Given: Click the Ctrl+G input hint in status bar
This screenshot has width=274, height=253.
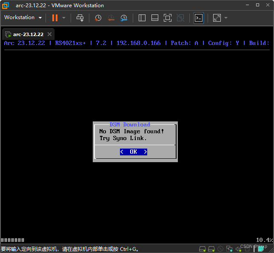Looking at the screenshot, I should [x=69, y=249].
